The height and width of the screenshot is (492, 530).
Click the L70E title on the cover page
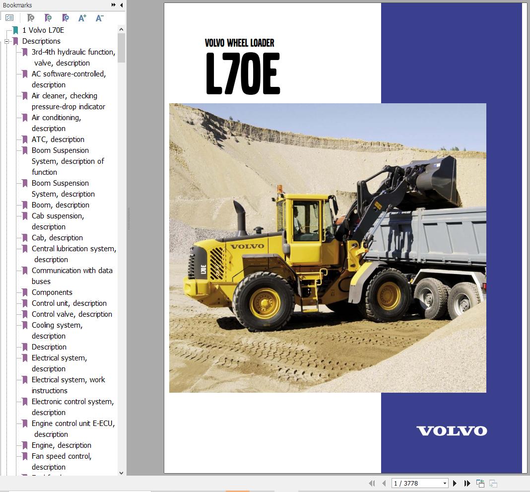click(243, 73)
